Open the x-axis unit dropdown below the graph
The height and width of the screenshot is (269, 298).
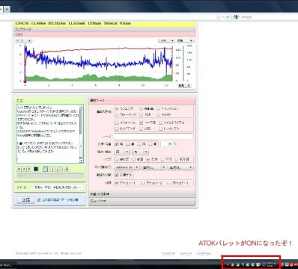[184, 85]
